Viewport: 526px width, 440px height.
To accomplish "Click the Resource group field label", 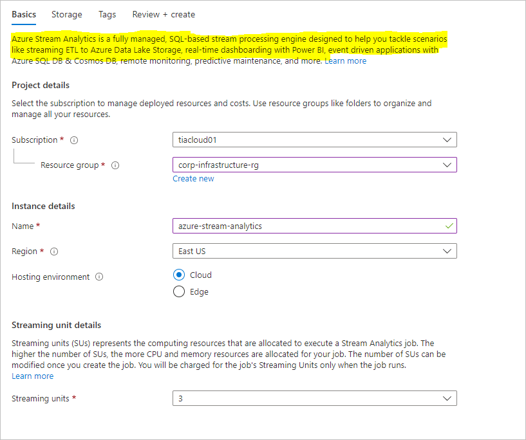I will 70,165.
